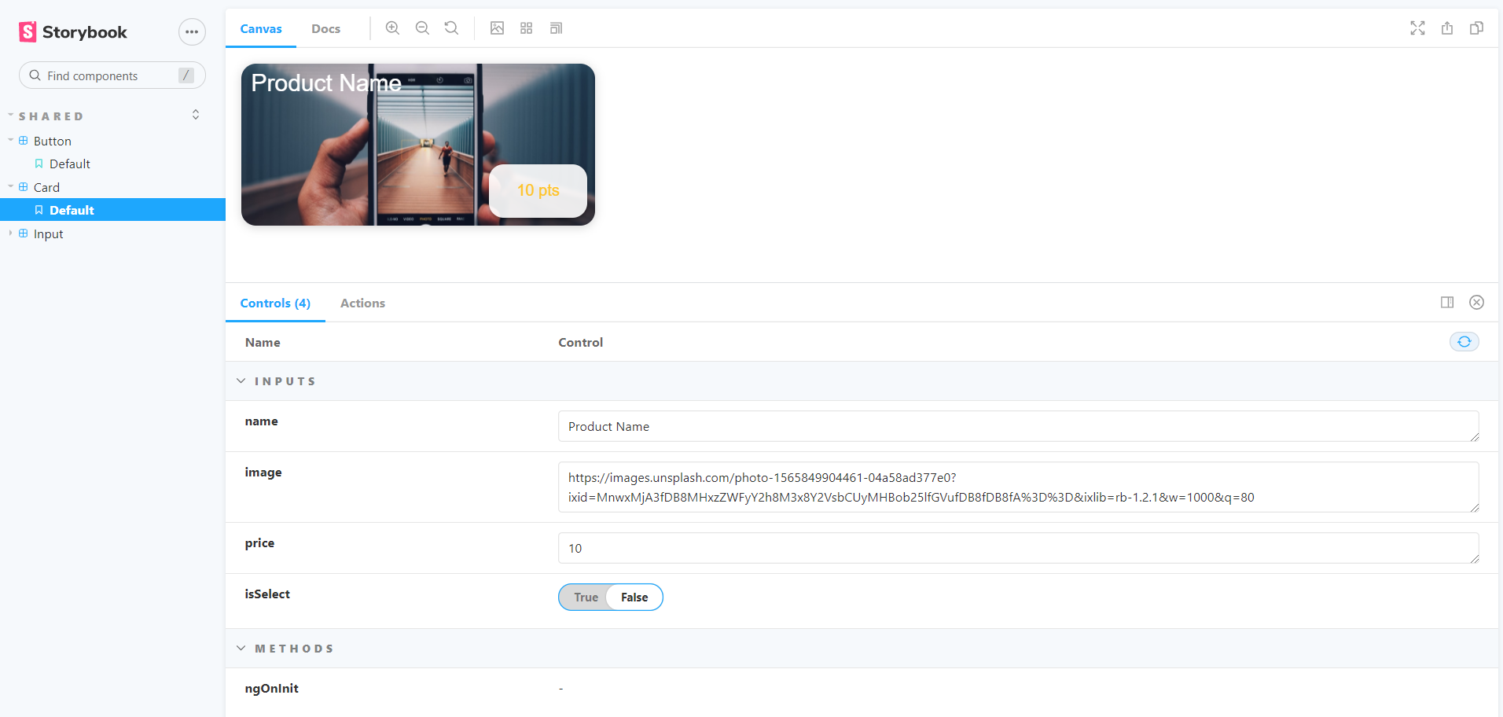Viewport: 1503px width, 717px height.
Task: Zoom out of the canvas
Action: (x=422, y=28)
